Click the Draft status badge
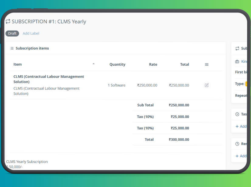This screenshot has height=187, width=251. (x=12, y=34)
